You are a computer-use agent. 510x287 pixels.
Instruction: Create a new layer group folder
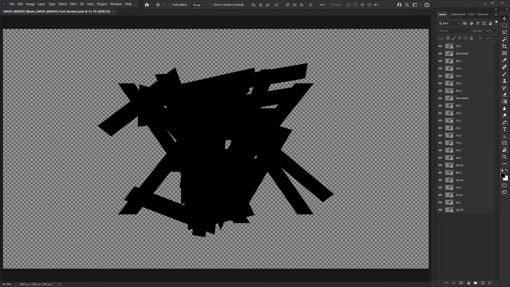(x=475, y=283)
